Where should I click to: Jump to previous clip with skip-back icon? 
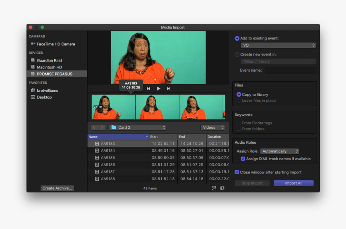[x=148, y=89]
